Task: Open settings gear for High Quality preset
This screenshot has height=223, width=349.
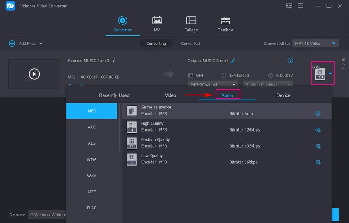Action: click(x=318, y=130)
